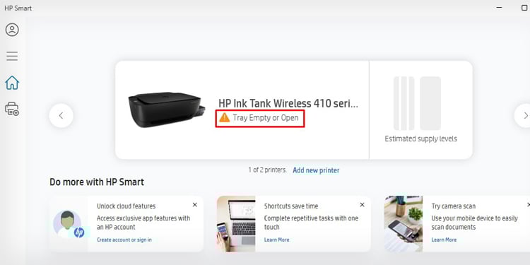The height and width of the screenshot is (265, 530).
Task: Select the HP Ink Tank printer image
Action: point(167,110)
